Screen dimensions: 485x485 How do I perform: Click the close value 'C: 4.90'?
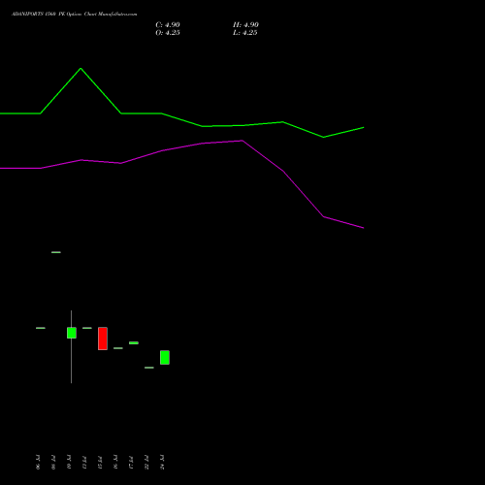coord(168,25)
